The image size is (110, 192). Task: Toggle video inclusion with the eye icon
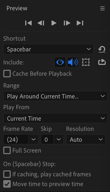click(x=60, y=62)
